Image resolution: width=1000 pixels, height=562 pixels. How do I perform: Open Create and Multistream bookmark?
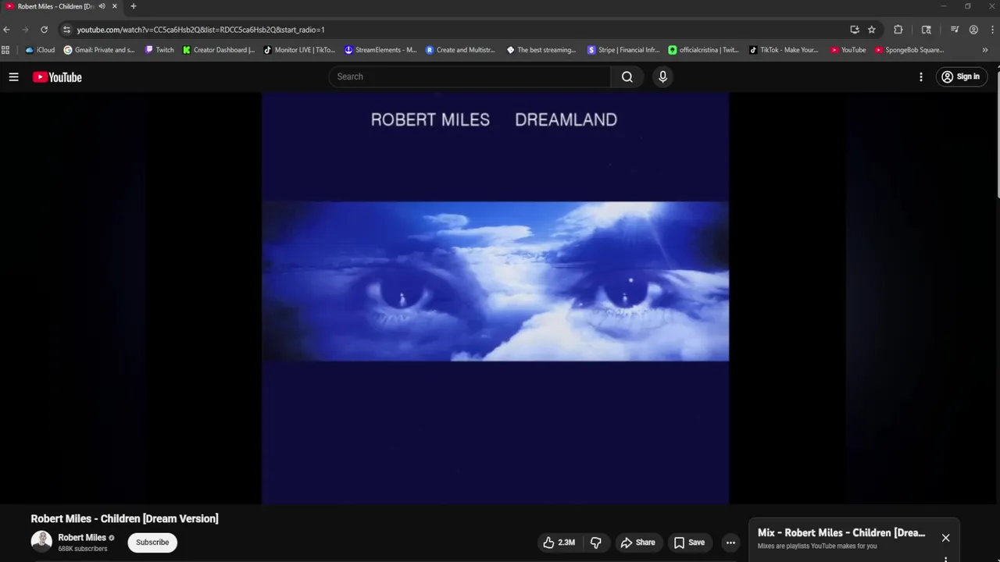click(461, 50)
